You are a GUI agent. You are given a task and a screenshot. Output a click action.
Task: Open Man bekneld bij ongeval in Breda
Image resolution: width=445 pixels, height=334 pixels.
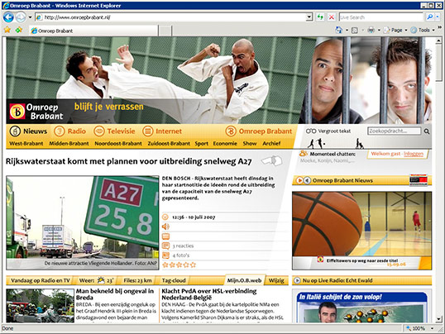[x=115, y=294]
